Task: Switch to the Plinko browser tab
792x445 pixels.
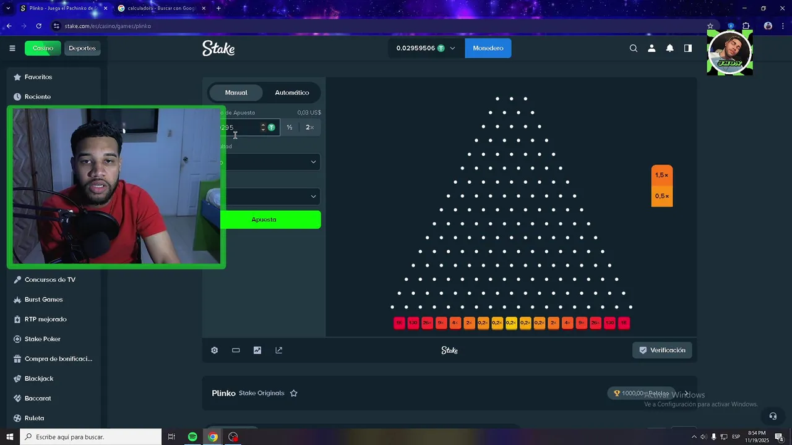Action: tap(62, 8)
